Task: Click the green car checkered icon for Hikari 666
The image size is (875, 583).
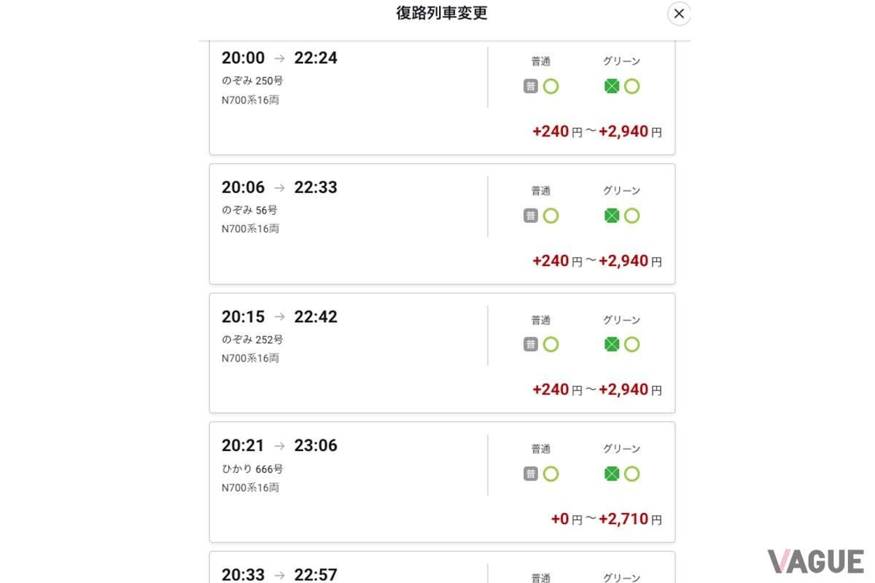Action: (x=612, y=474)
